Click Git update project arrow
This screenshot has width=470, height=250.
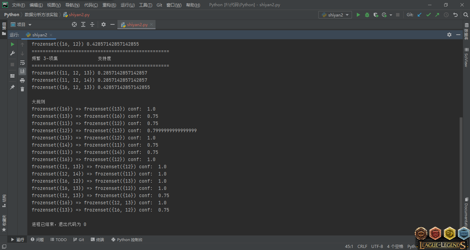[x=419, y=15]
